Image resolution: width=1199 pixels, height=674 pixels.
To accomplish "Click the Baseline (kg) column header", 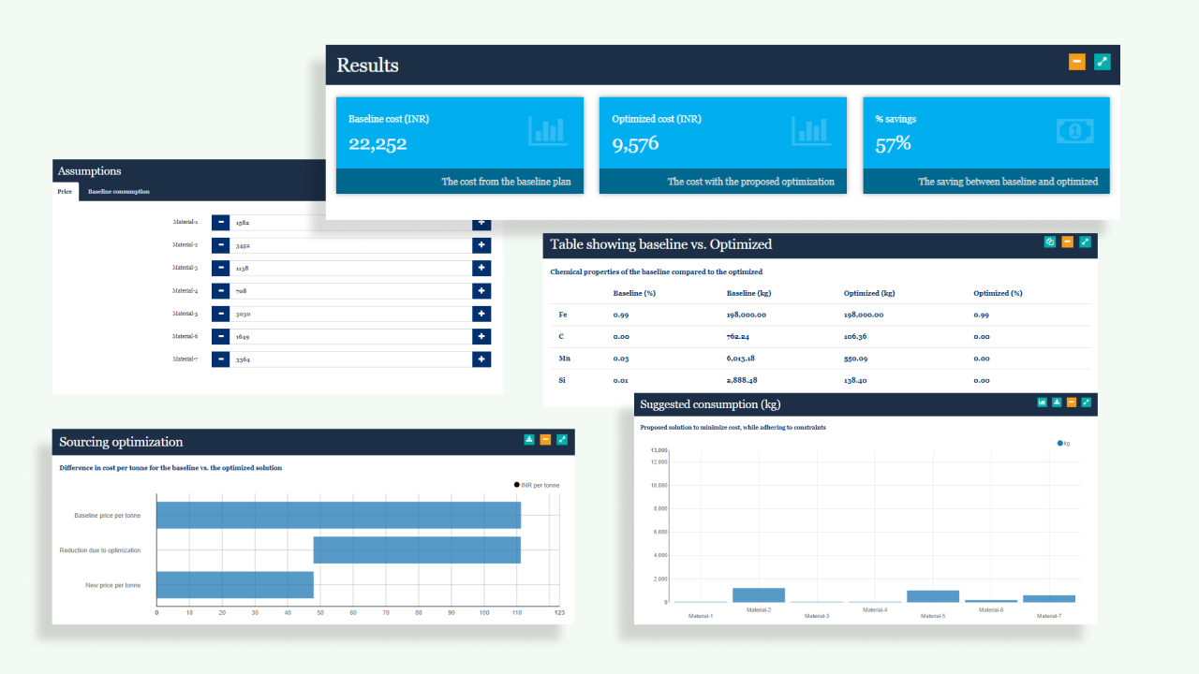I will coord(748,293).
